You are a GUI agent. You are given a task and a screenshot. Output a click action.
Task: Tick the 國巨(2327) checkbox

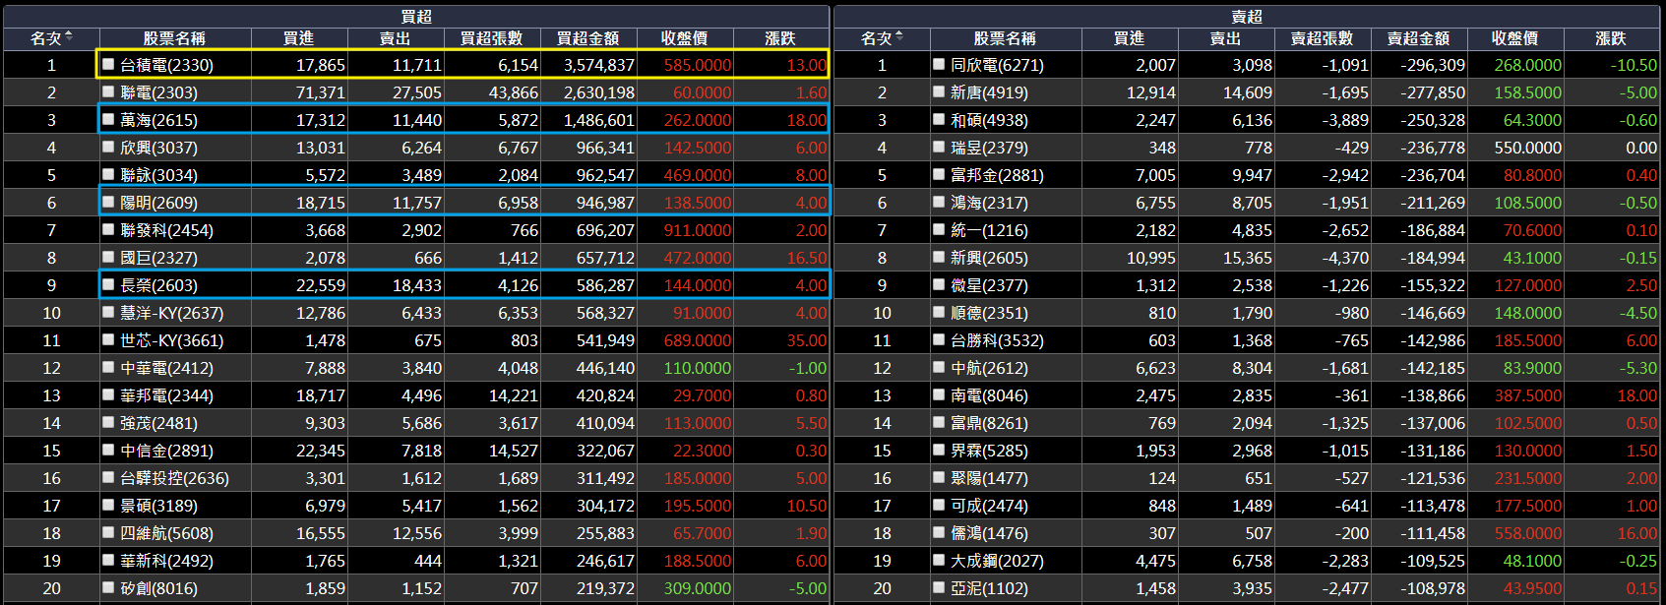pos(108,257)
